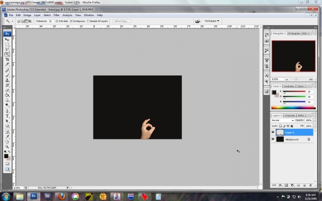Select the Notes tool
Viewport: 322px width, 201px height.
pyautogui.click(x=7, y=132)
